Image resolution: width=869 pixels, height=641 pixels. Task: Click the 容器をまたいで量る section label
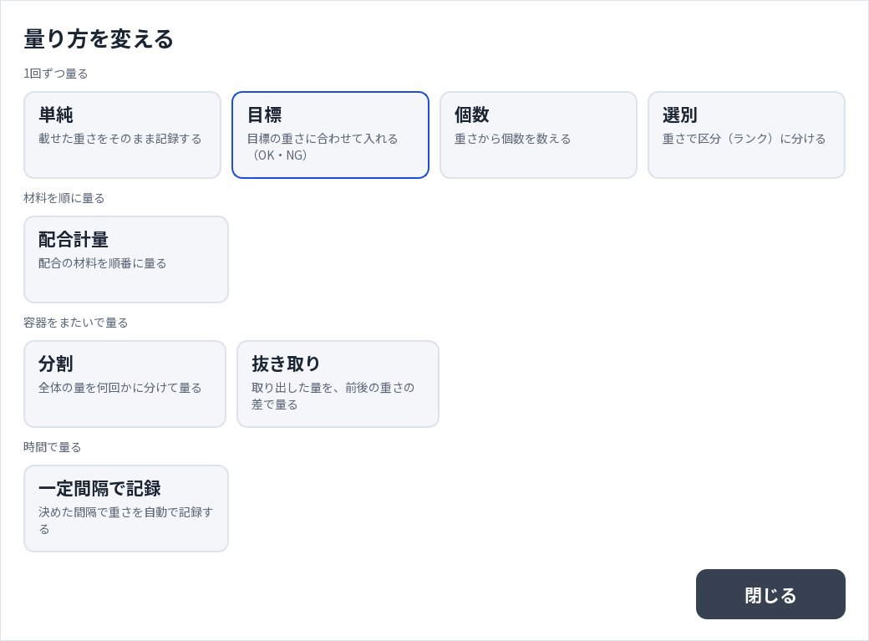(x=75, y=323)
